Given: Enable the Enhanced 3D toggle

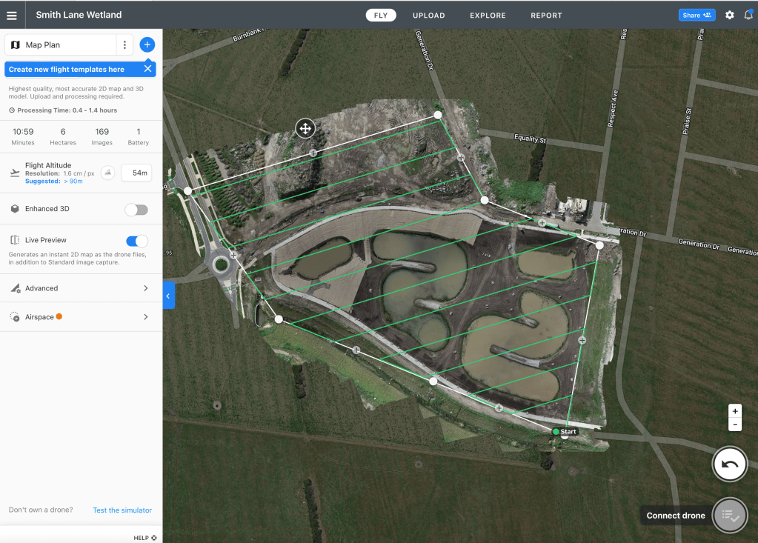Looking at the screenshot, I should [x=136, y=210].
